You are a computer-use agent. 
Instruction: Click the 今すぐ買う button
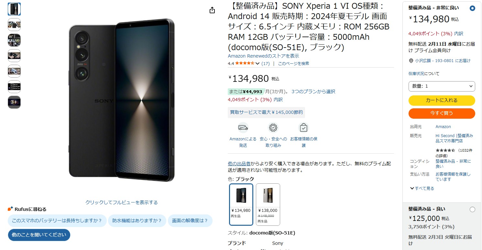click(442, 114)
